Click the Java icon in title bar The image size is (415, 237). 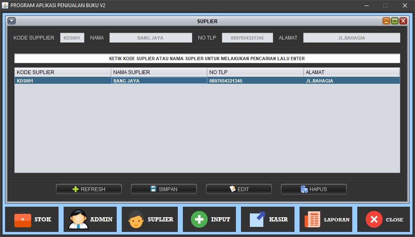[5, 5]
